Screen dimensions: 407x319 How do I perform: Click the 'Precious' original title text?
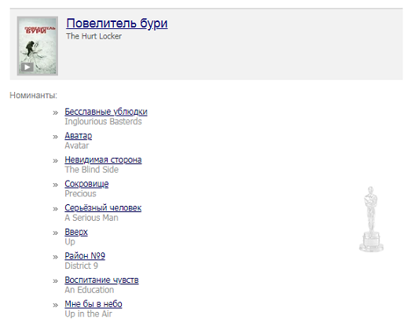[x=80, y=194]
